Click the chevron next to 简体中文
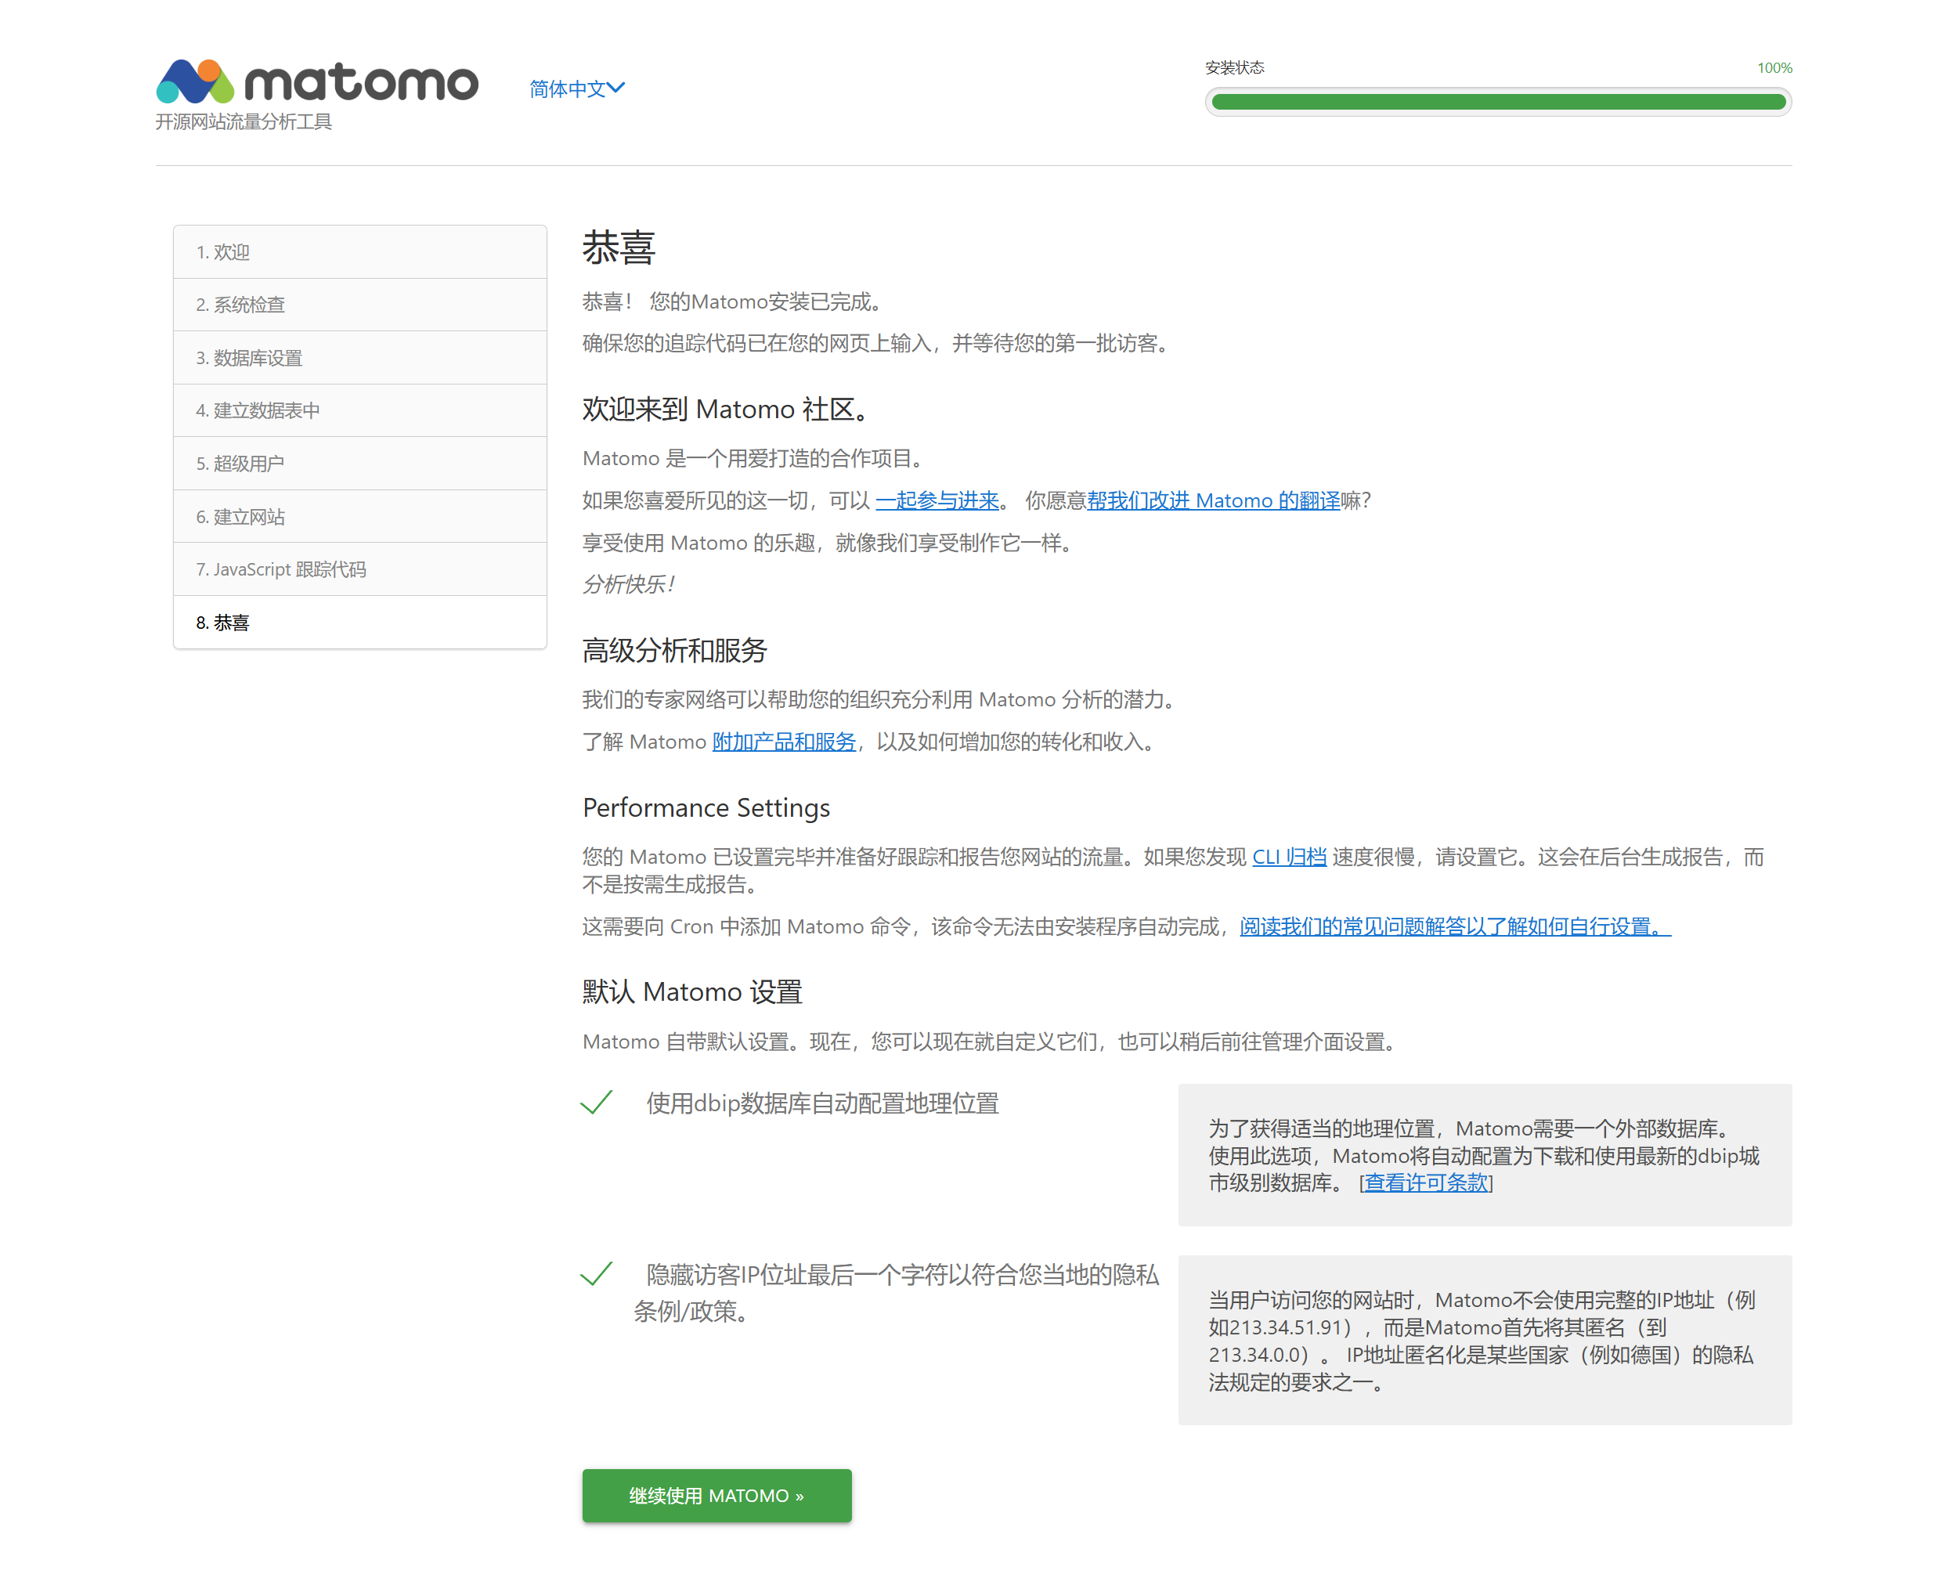This screenshot has width=1960, height=1585. coord(616,88)
